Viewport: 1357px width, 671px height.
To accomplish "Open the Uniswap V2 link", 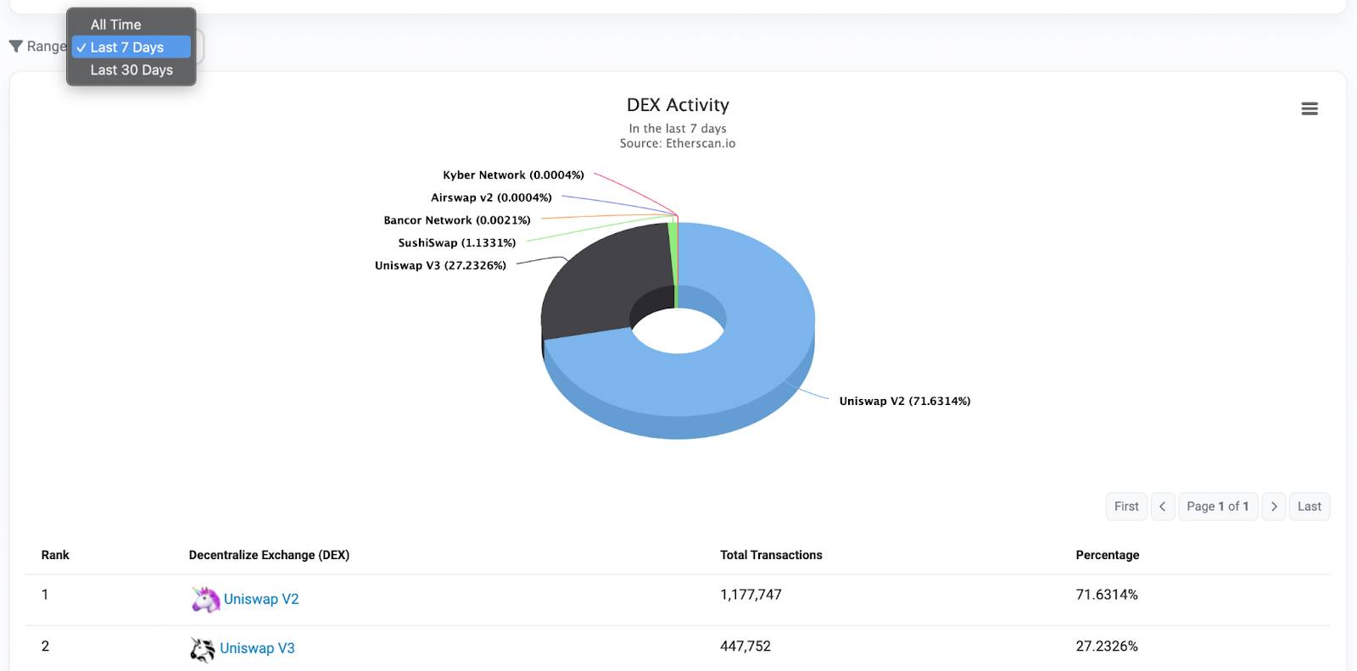I will [261, 599].
